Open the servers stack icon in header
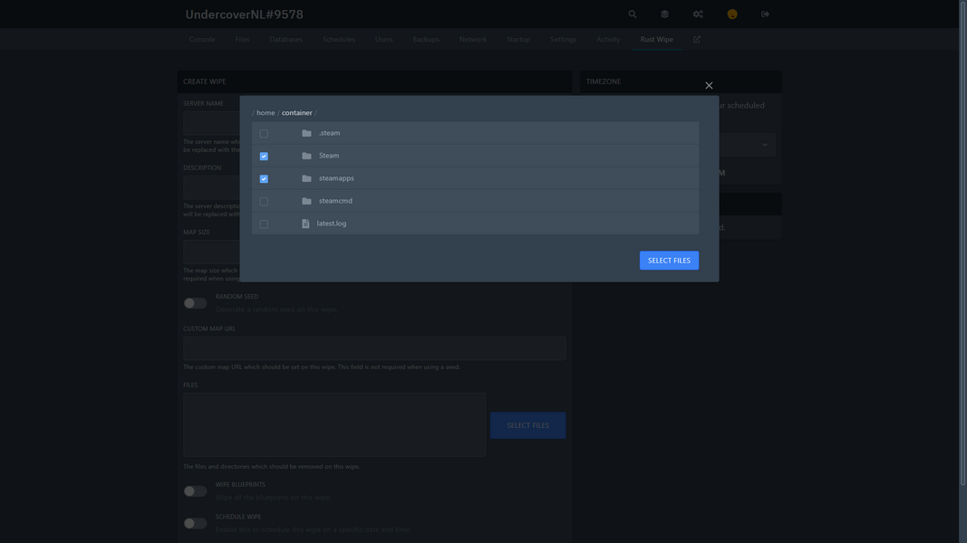The image size is (967, 543). click(x=664, y=14)
